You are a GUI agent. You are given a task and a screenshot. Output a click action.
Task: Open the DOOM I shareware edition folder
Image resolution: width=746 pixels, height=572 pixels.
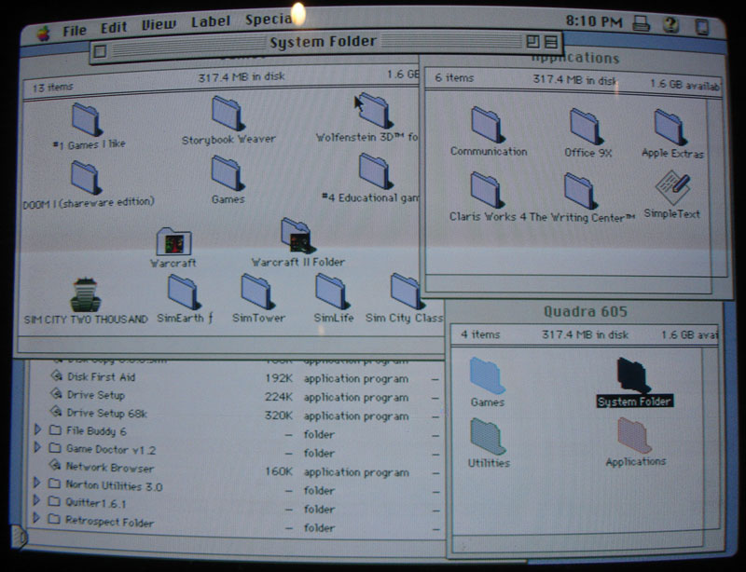[x=86, y=177]
